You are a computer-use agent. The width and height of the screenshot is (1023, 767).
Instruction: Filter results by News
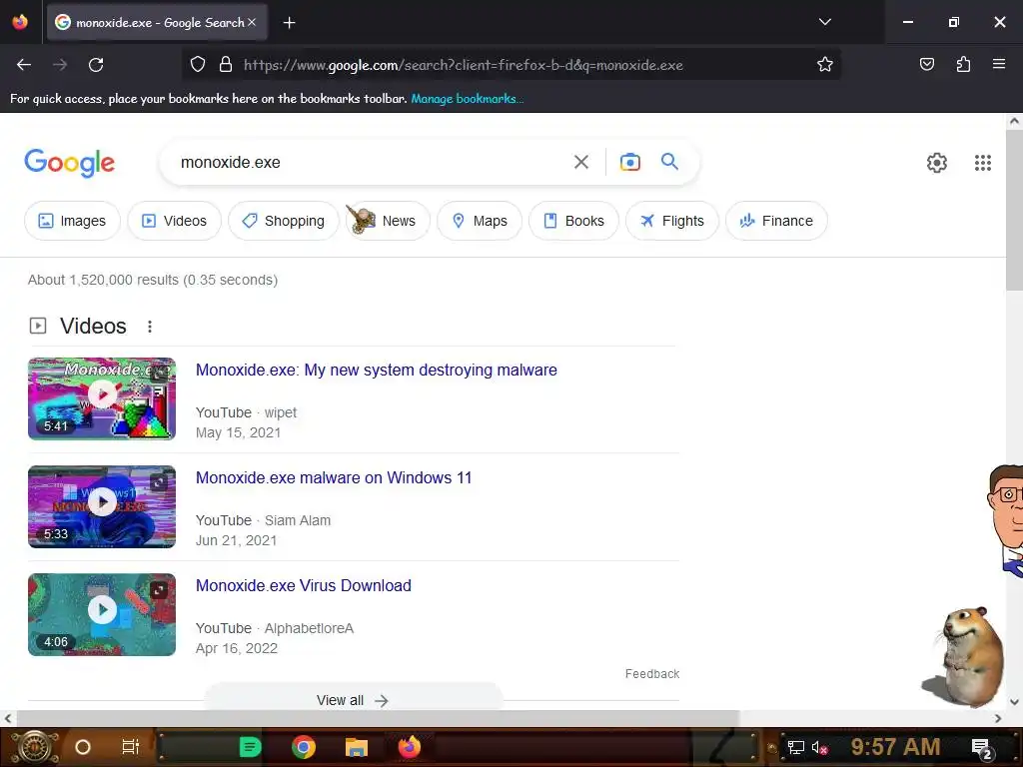coord(388,221)
